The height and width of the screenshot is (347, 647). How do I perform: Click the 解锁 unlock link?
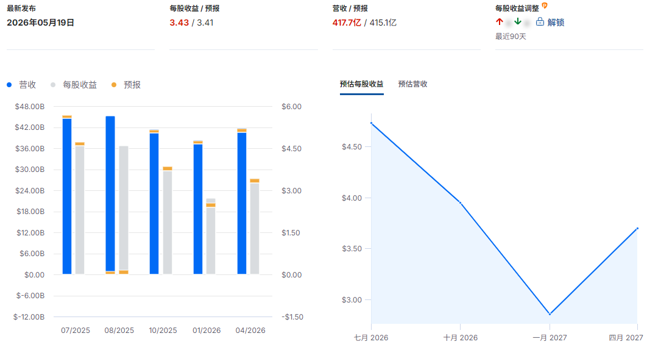tap(556, 23)
